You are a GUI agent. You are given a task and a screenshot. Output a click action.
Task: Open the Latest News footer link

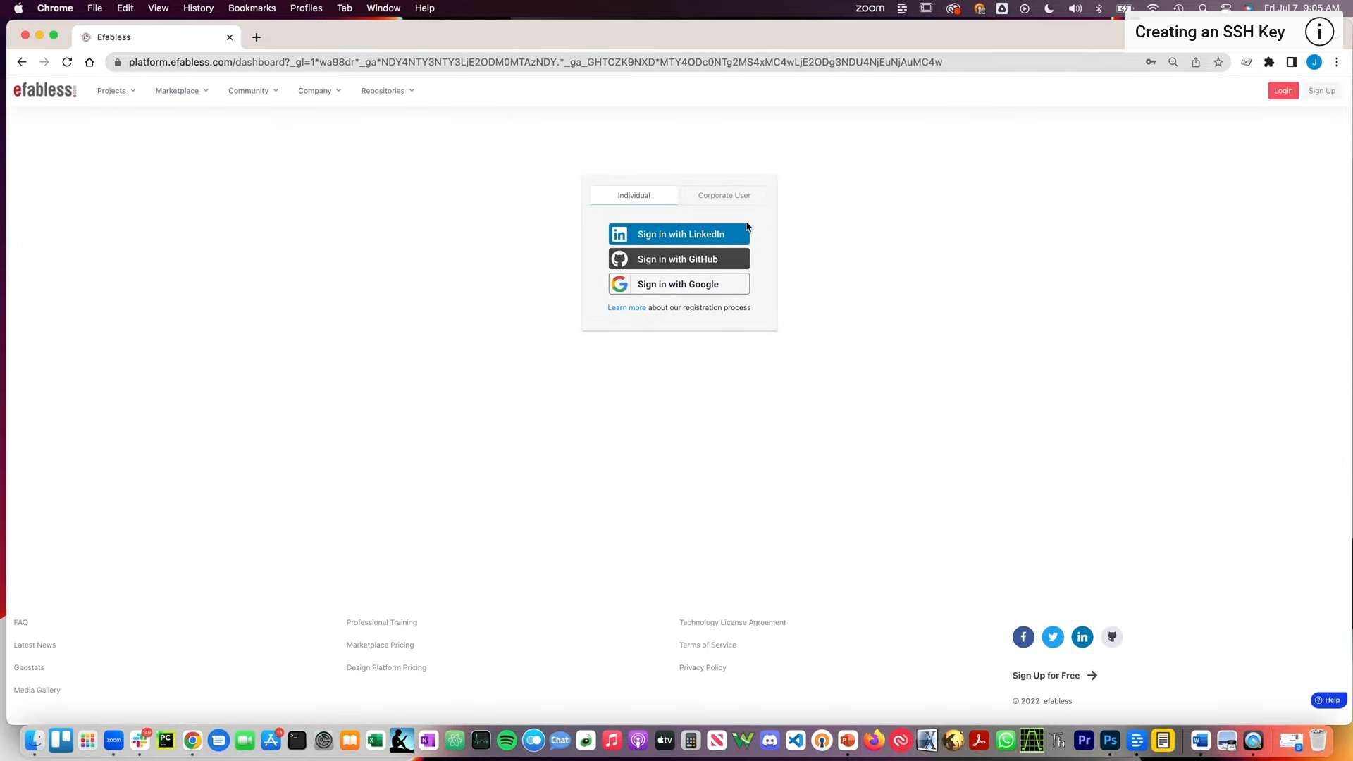35,645
